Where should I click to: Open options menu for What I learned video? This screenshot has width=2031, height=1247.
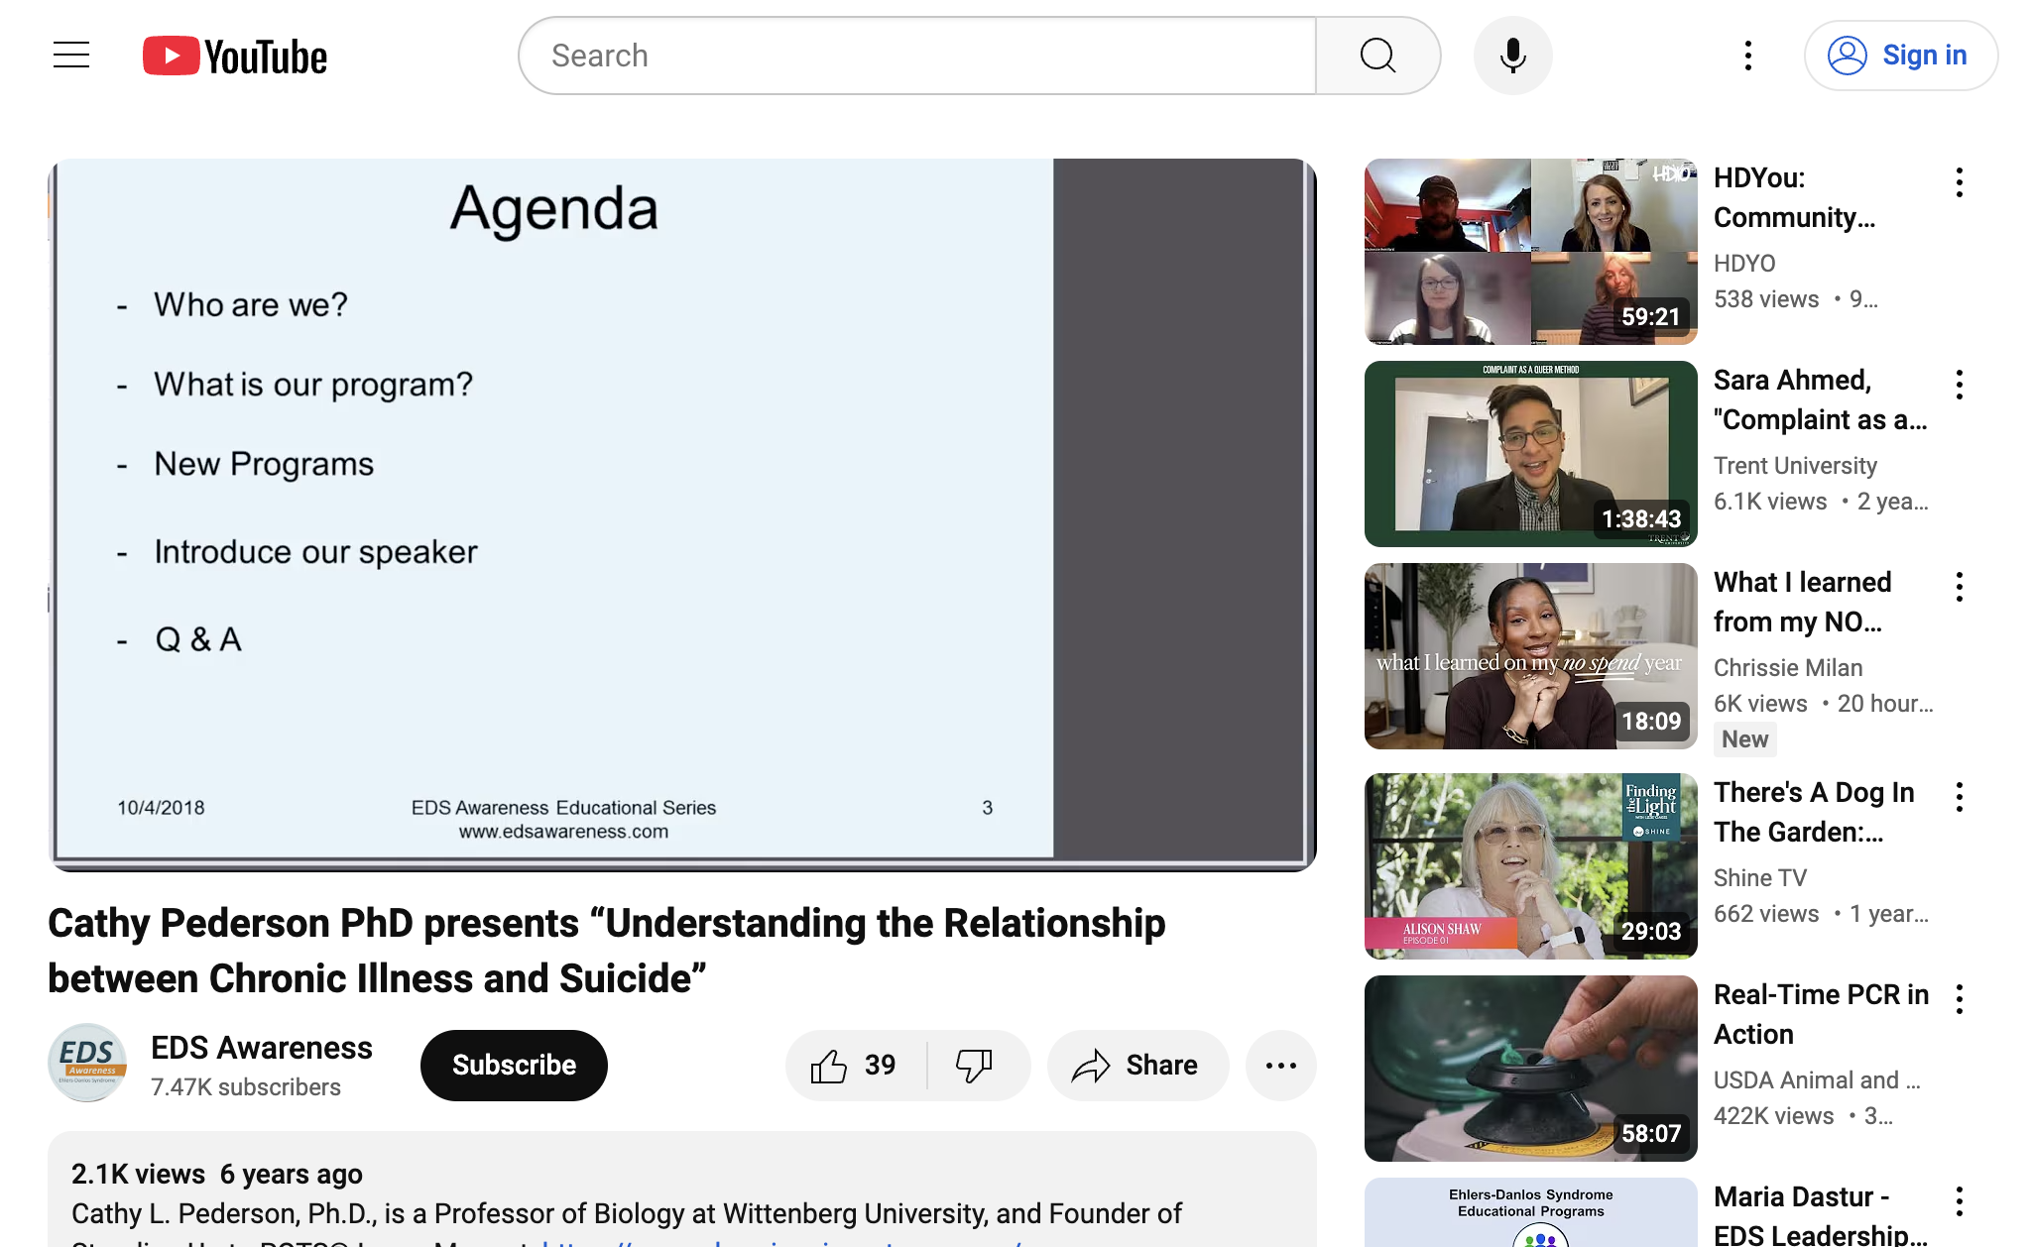pos(1960,587)
